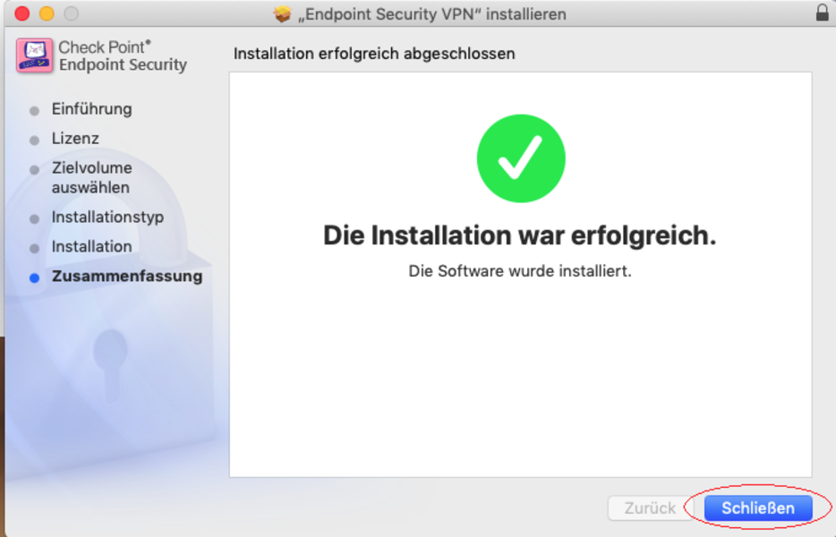Select the Lizenz step in sidebar

[x=75, y=139]
